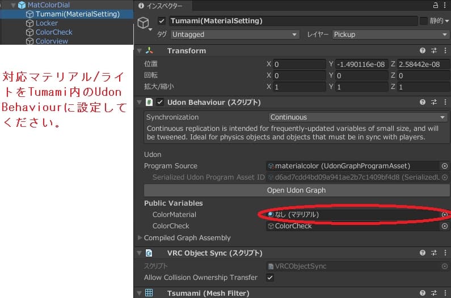
Task: Open the Synchronization Continuous dropdown
Action: 358,117
